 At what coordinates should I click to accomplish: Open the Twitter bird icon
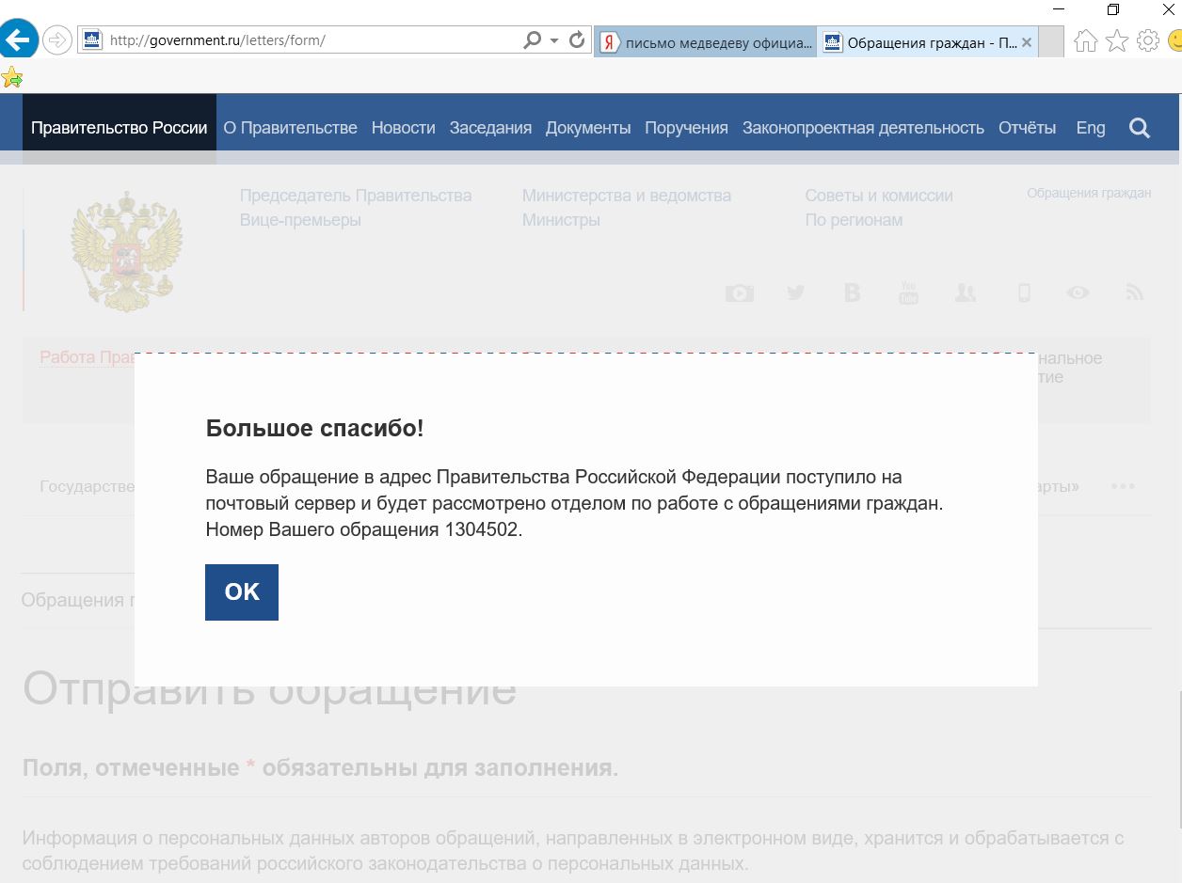coord(795,293)
